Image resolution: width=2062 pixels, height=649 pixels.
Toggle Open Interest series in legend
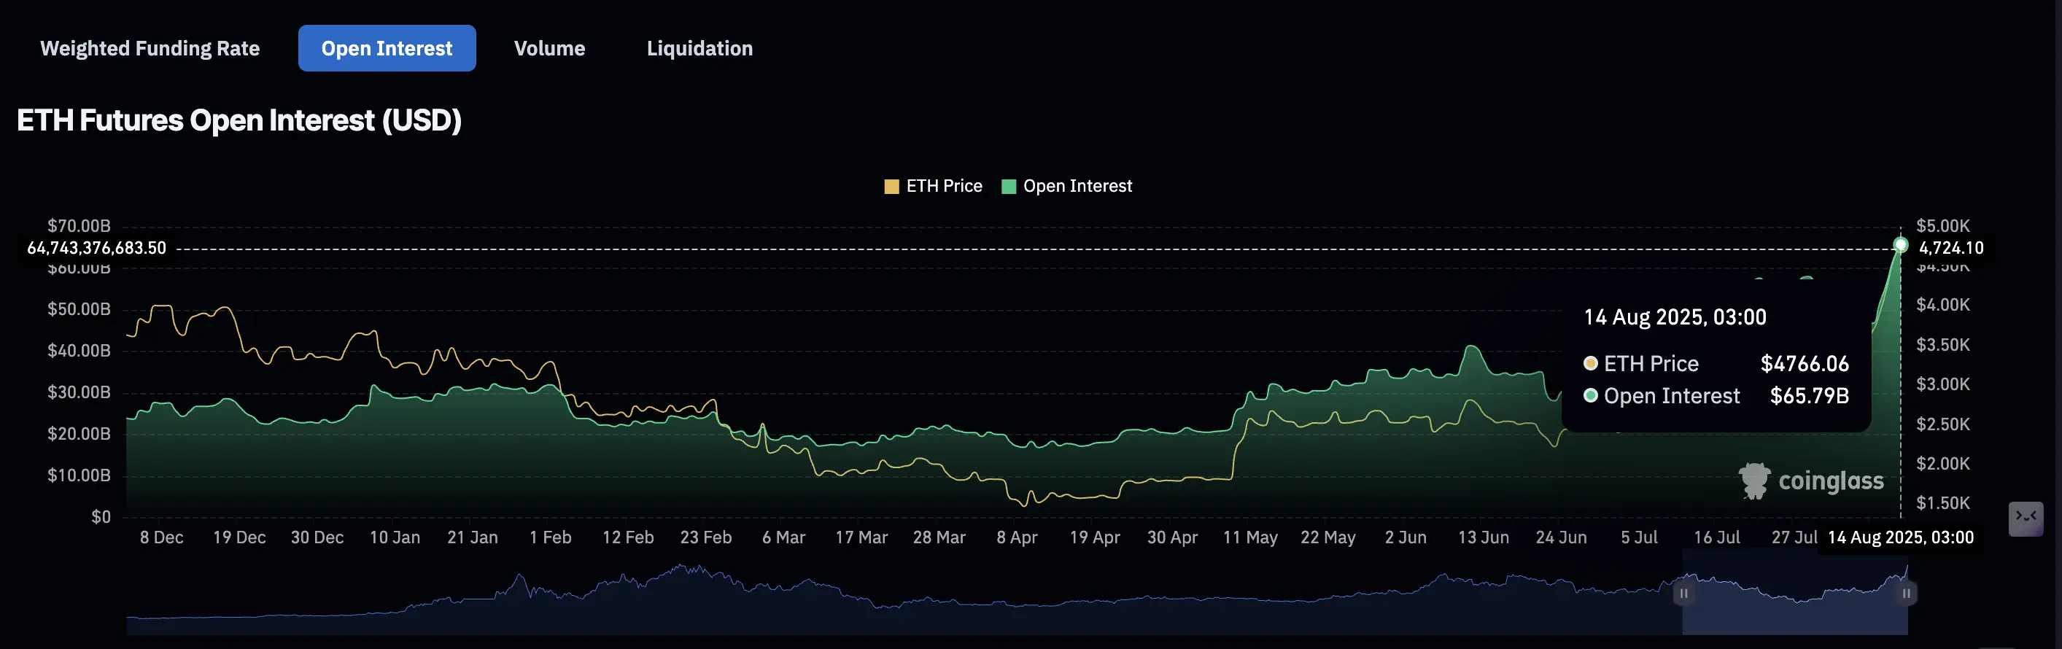pos(1067,187)
